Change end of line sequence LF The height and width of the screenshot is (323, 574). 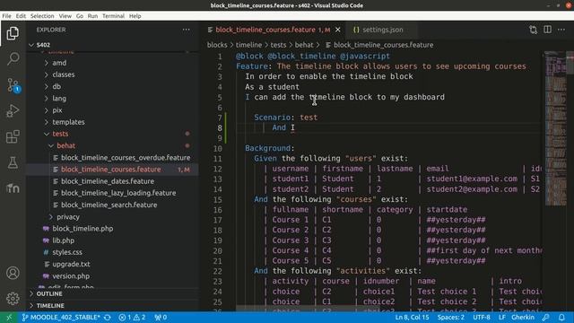pyautogui.click(x=502, y=317)
